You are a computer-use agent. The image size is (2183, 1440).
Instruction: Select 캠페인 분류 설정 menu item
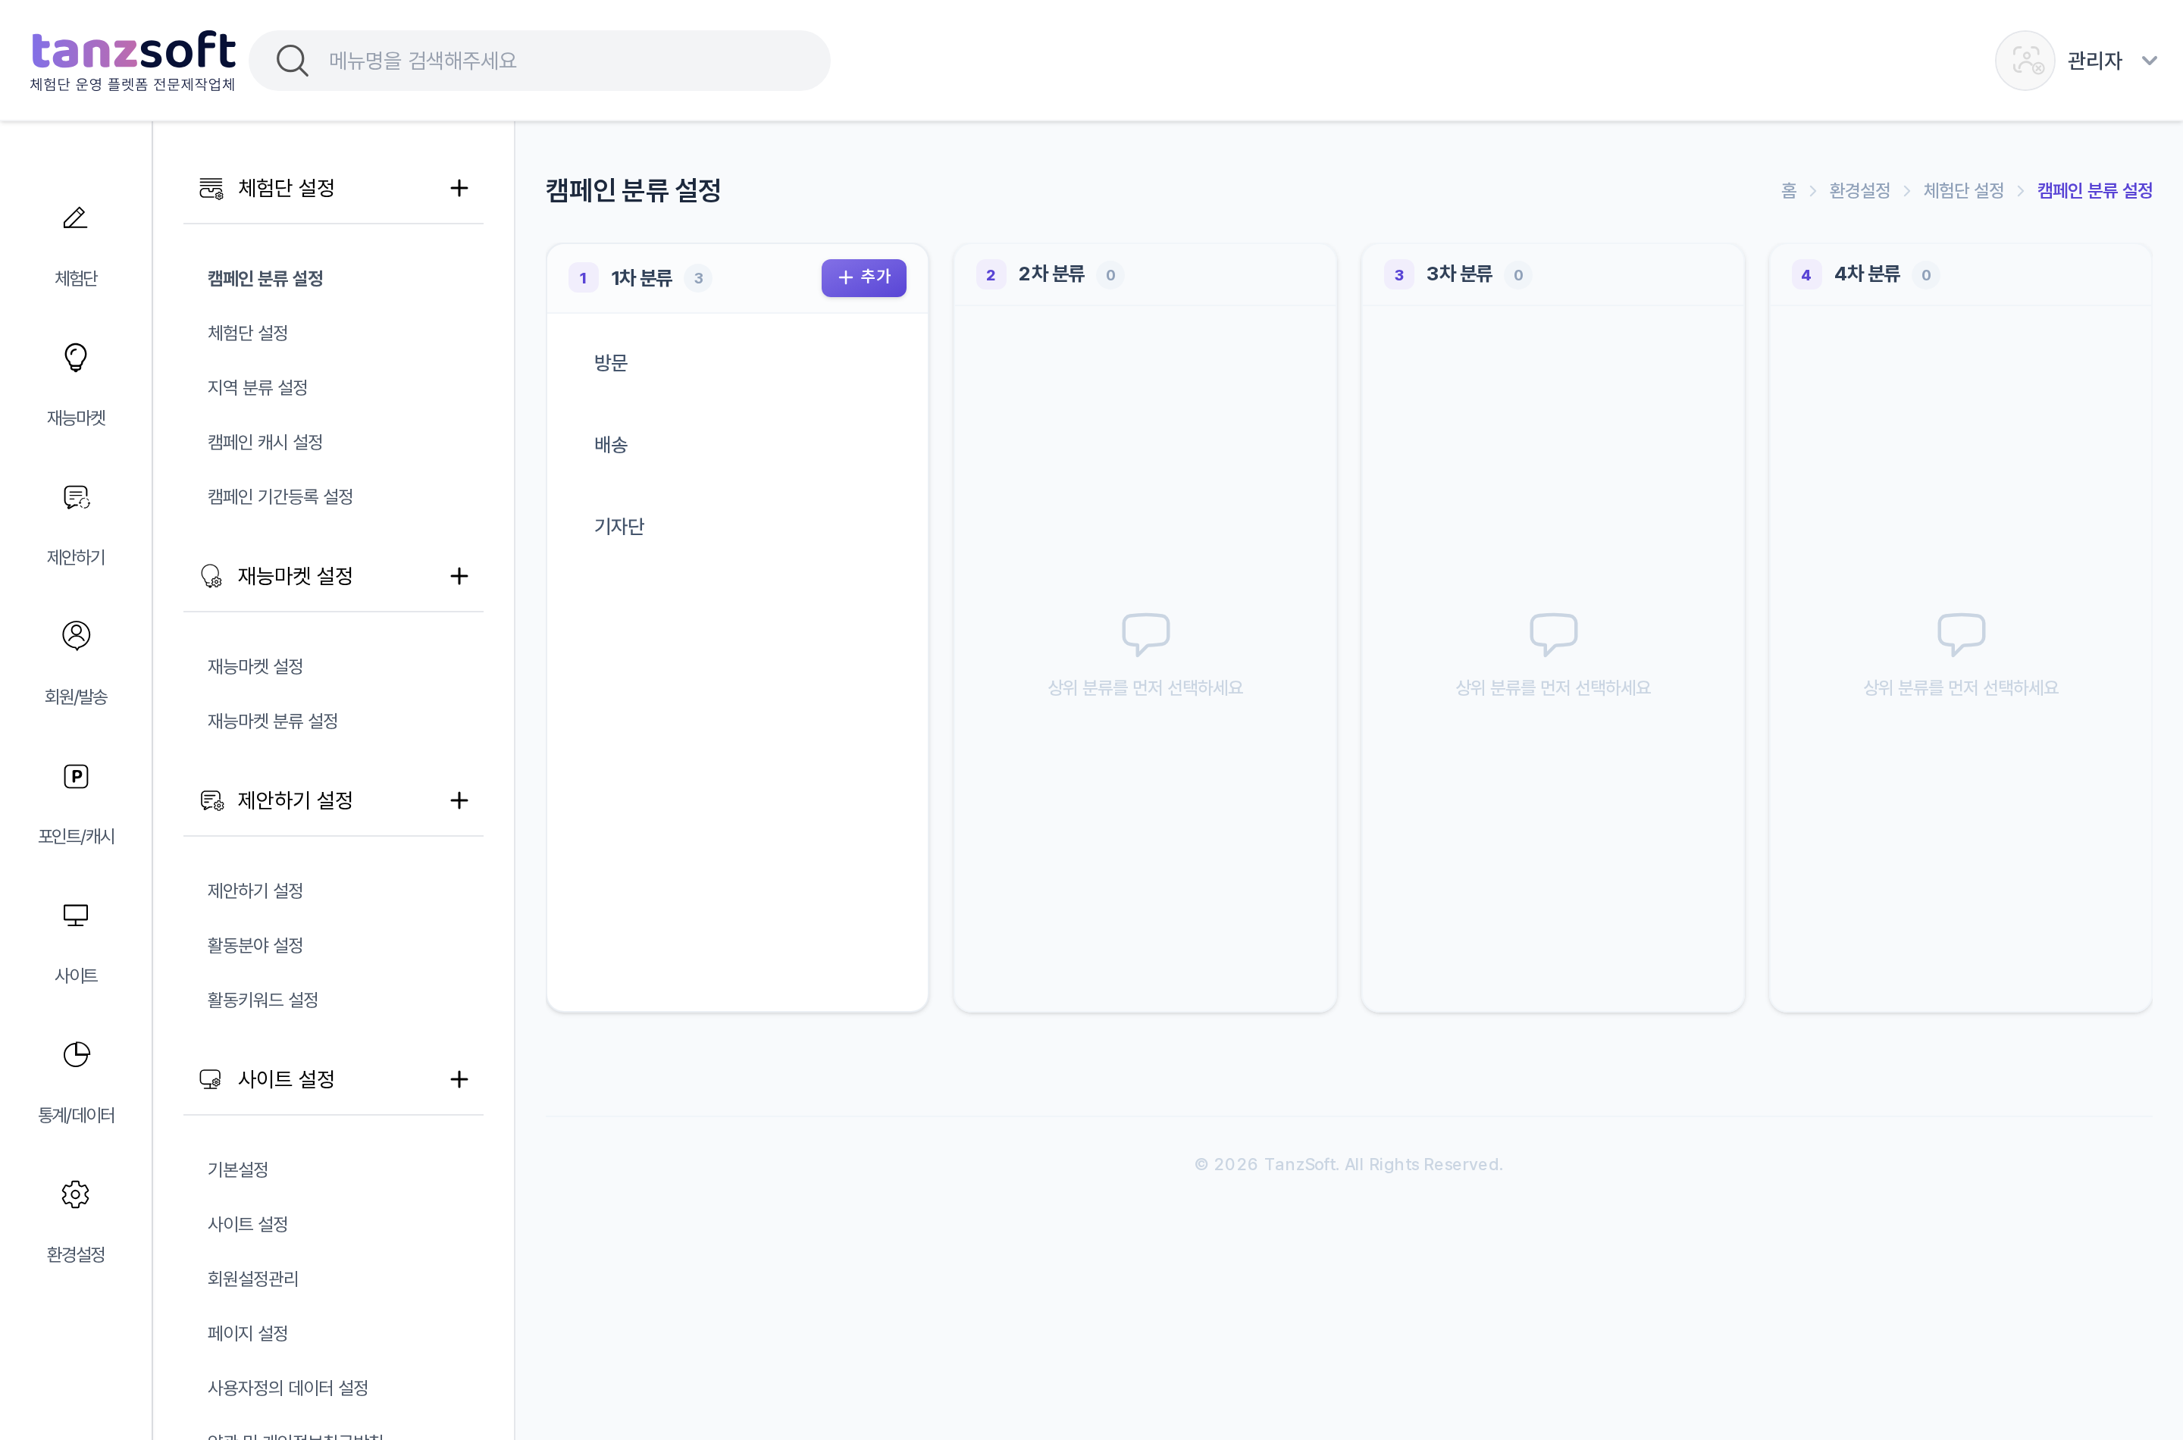[265, 278]
